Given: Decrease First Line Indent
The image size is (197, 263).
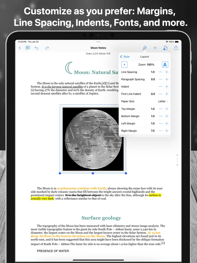Looking at the screenshot, I should (x=161, y=94).
